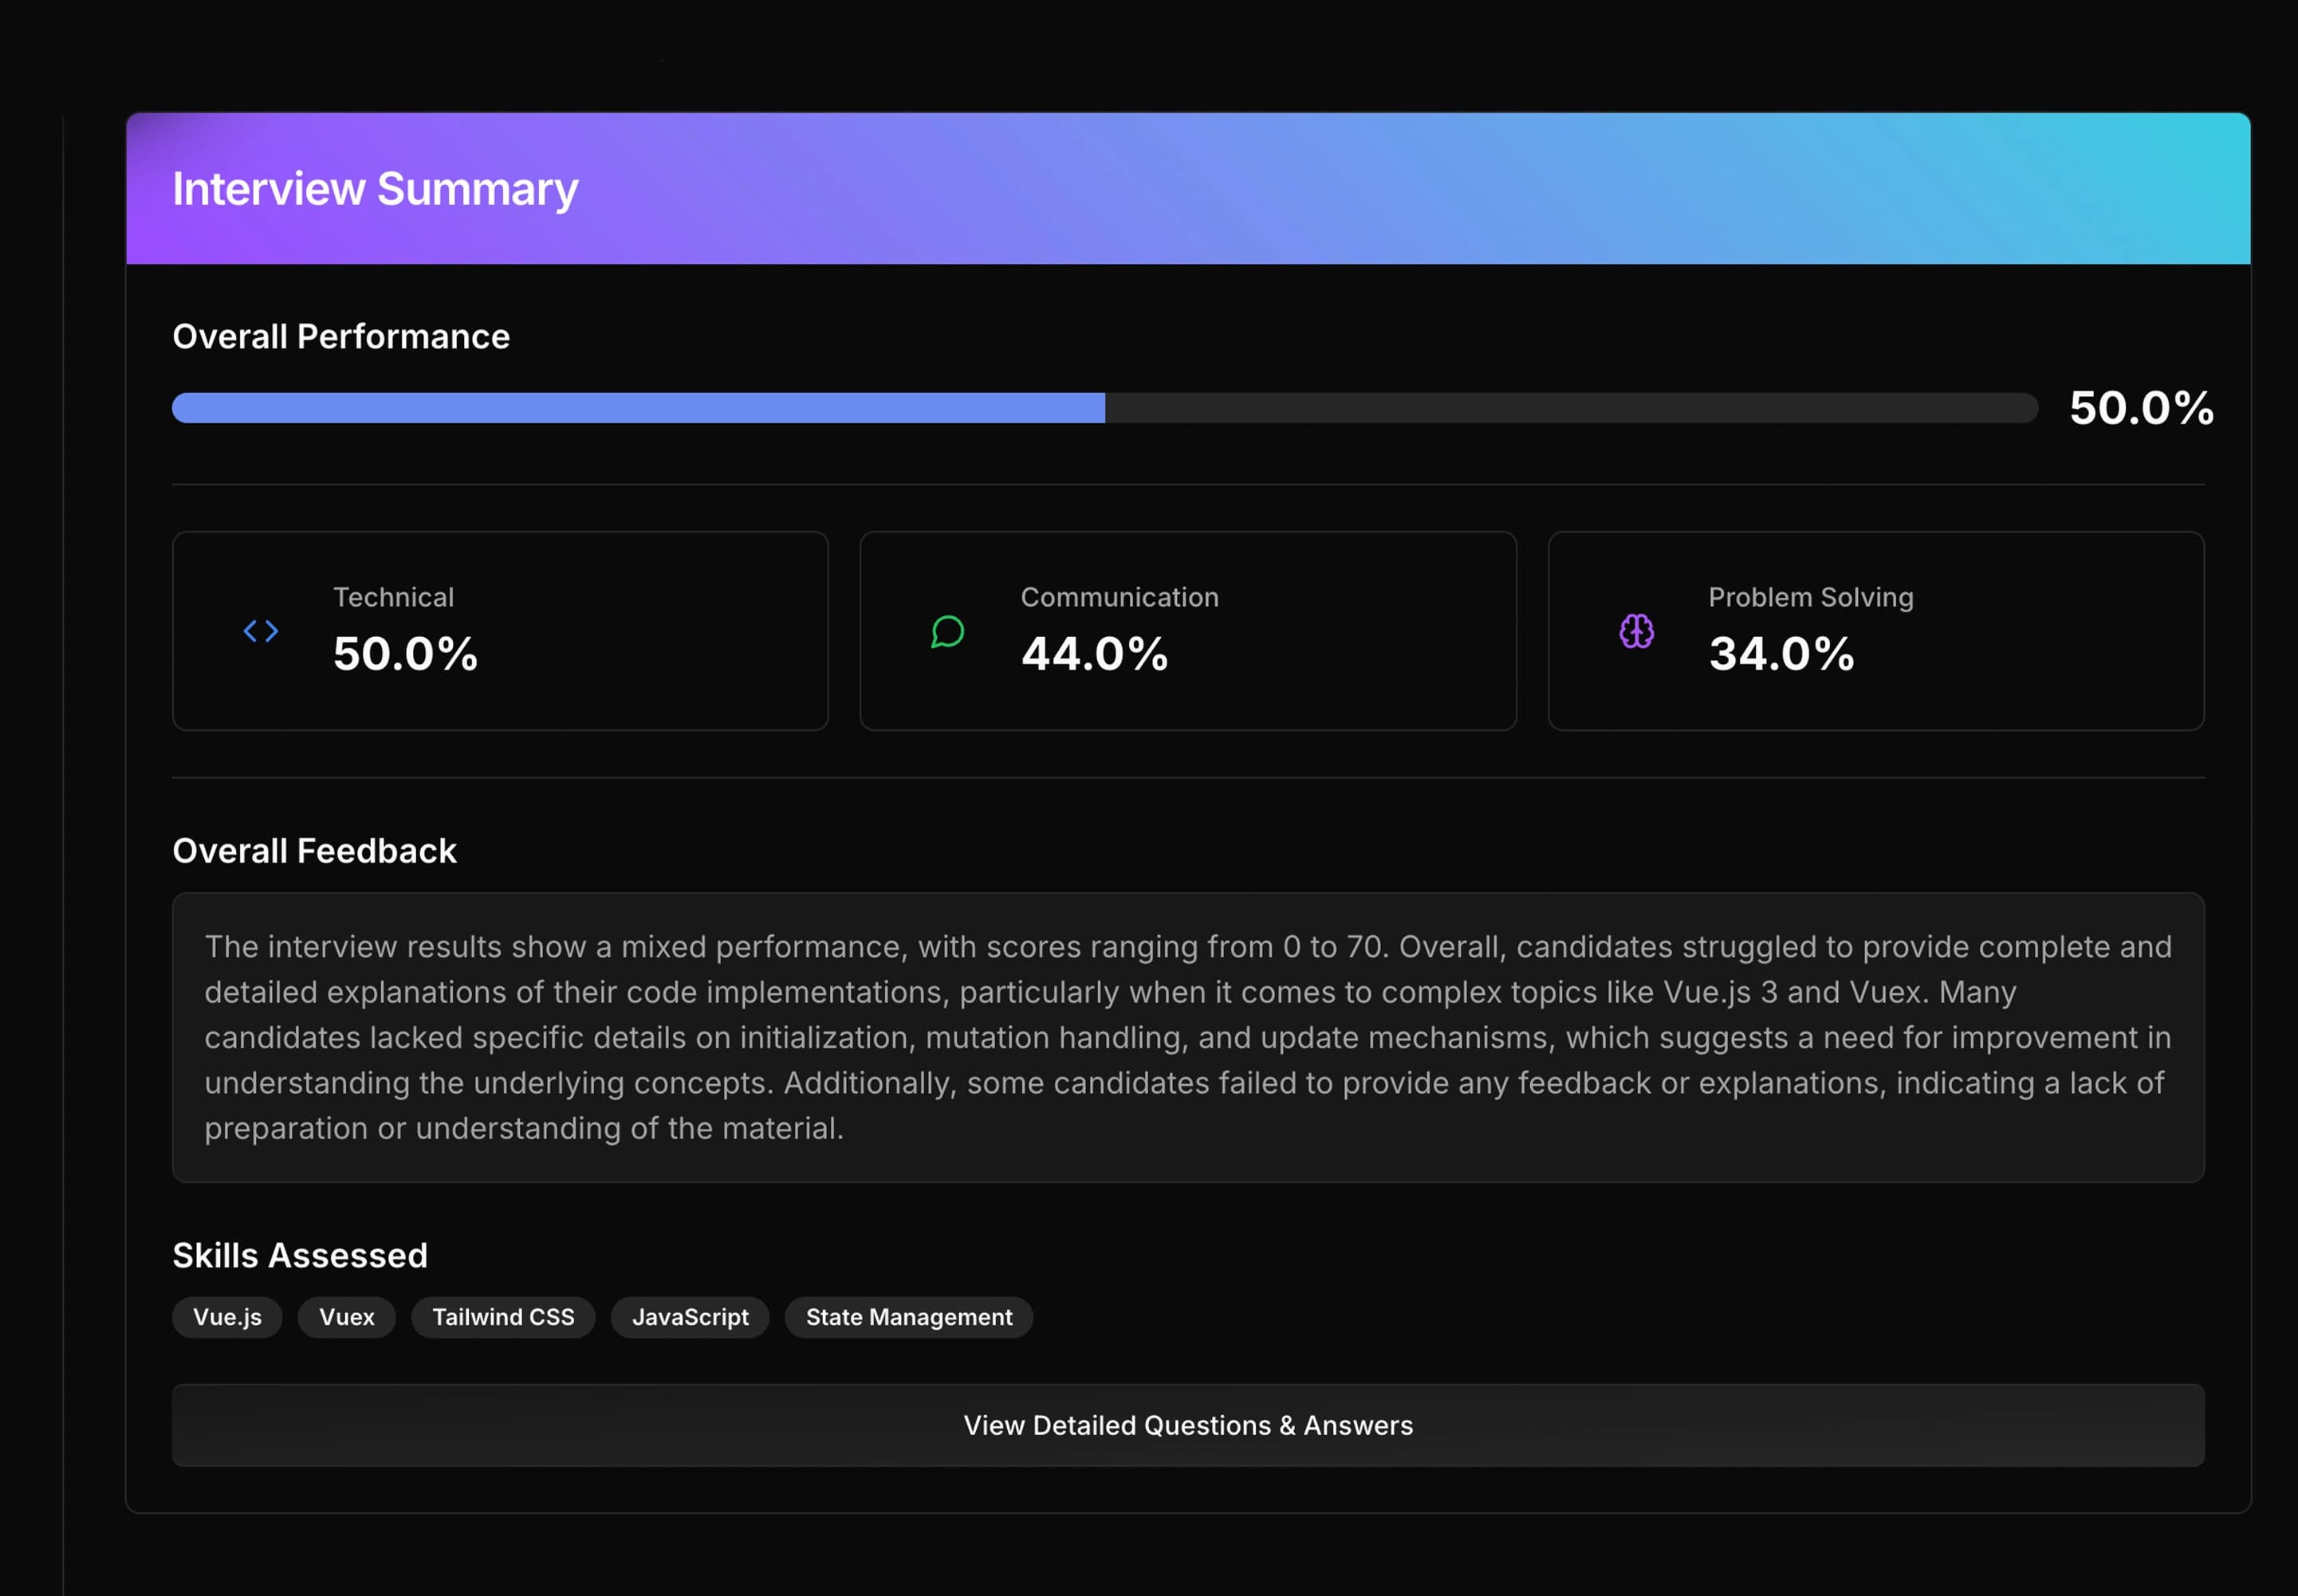
Task: Click the Overall Feedback heading
Action: pos(314,851)
